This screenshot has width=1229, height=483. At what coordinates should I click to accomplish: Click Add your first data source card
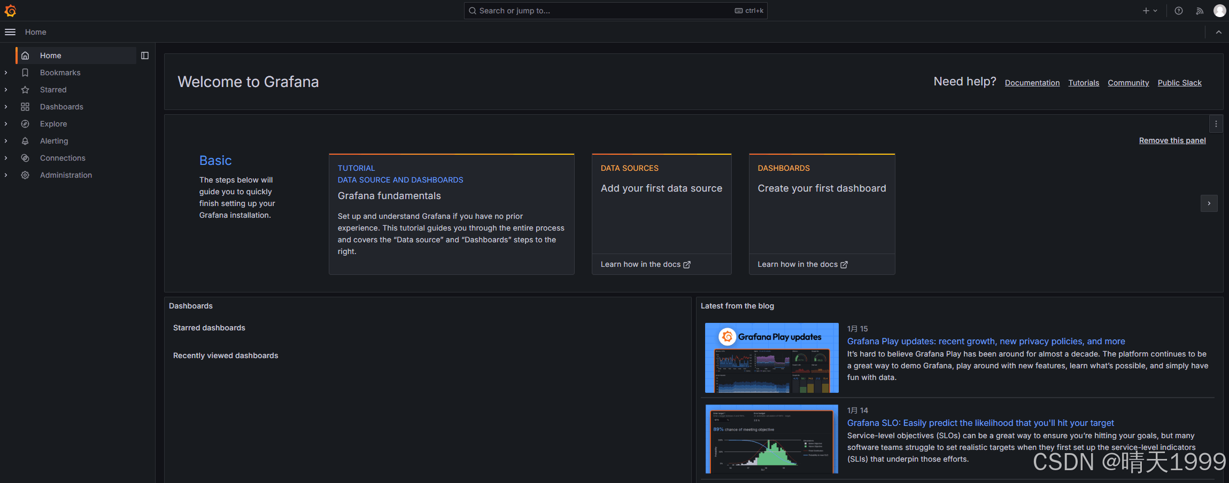coord(661,204)
